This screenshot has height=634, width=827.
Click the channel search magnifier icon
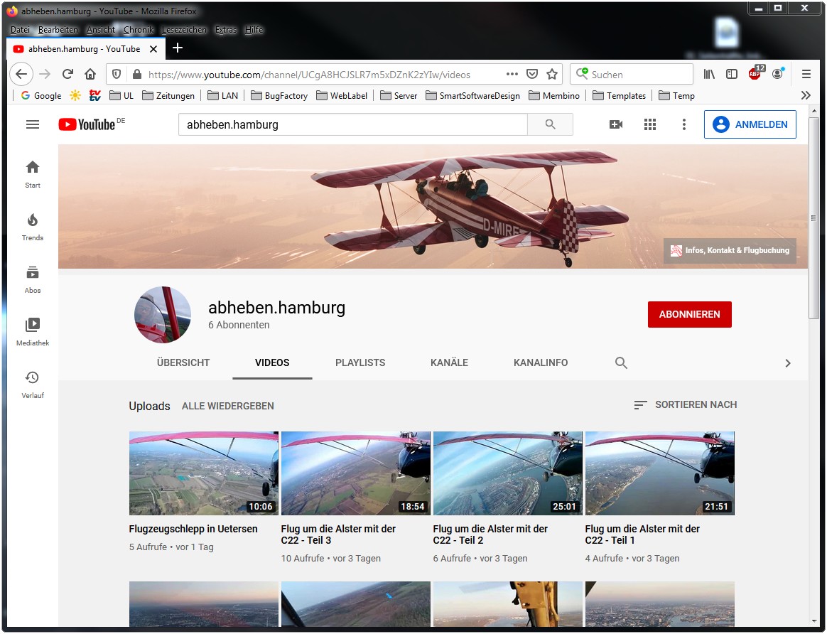(621, 363)
